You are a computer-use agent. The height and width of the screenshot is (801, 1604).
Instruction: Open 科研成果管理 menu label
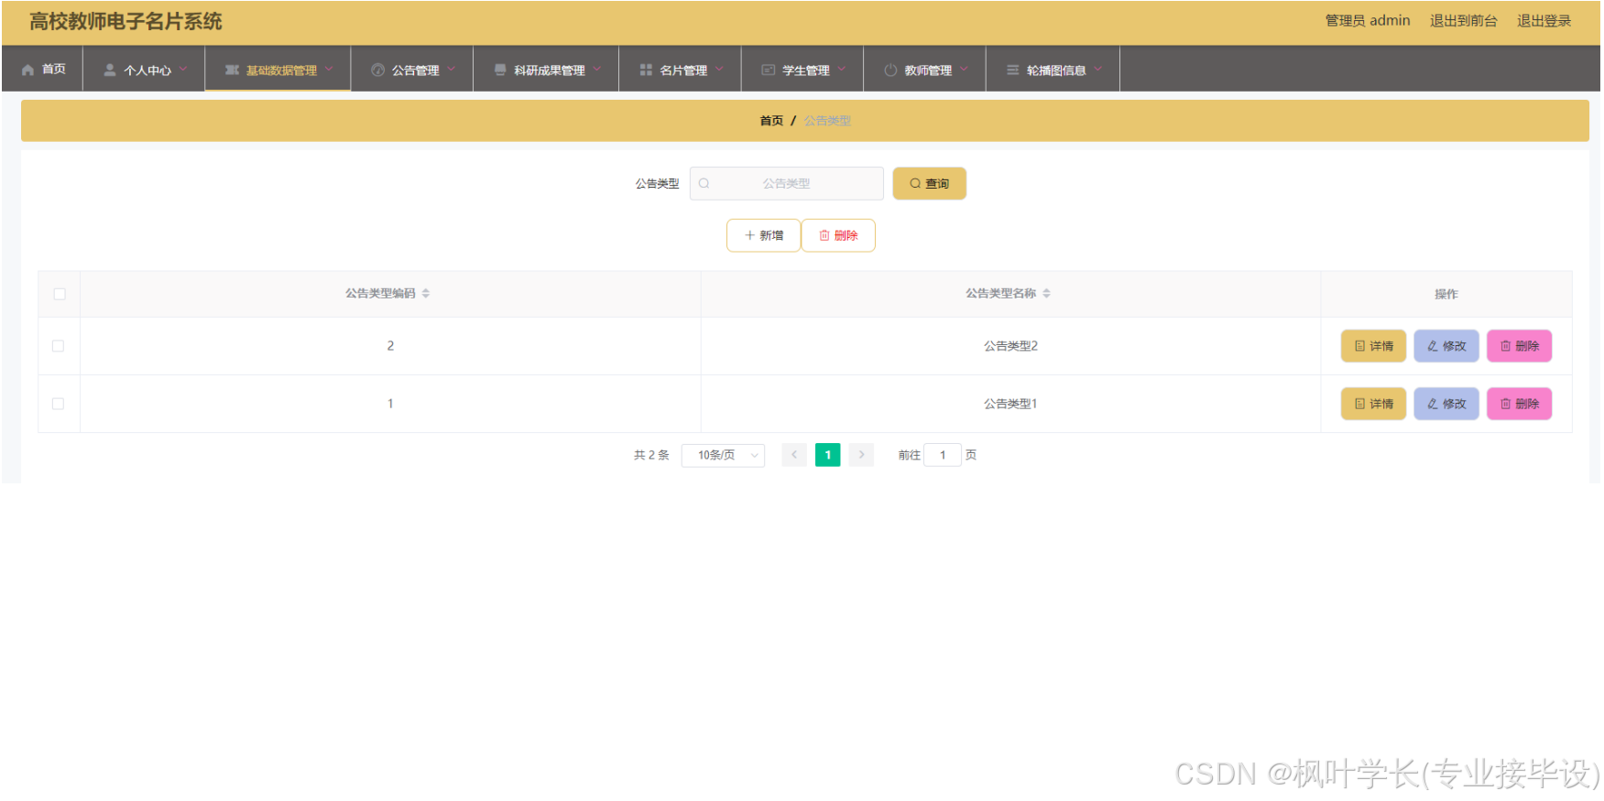[550, 70]
